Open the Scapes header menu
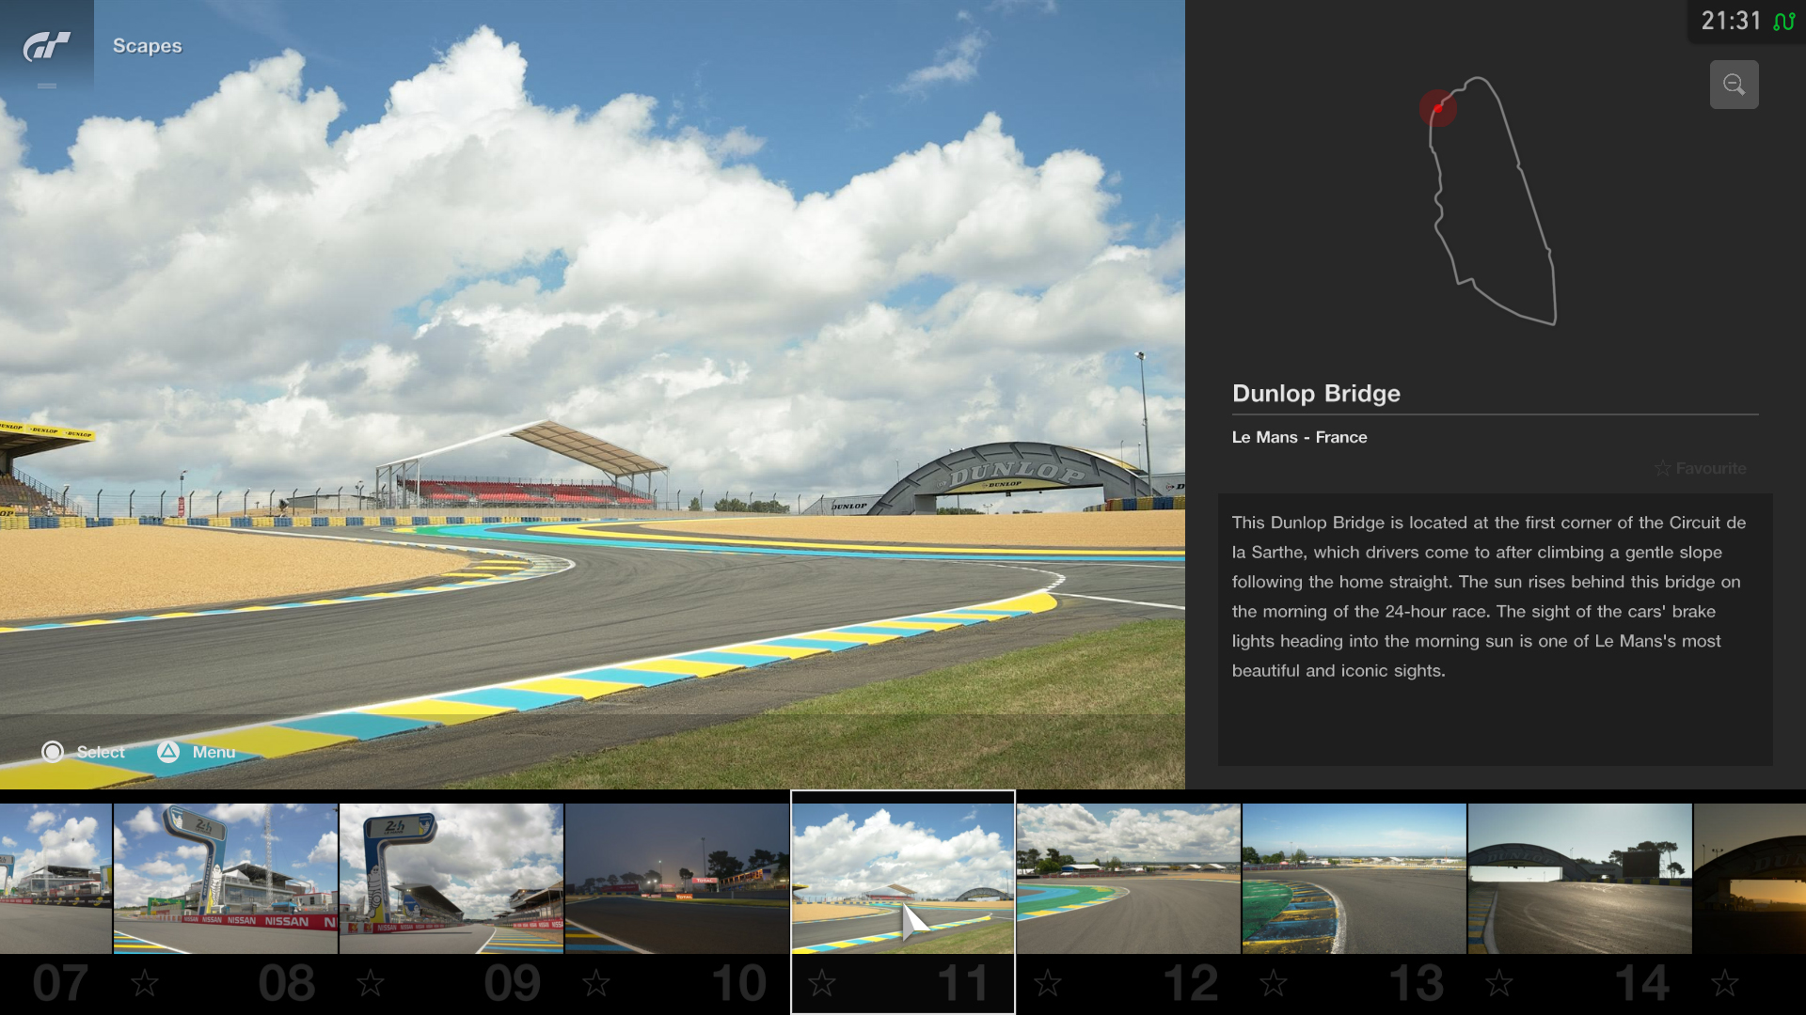1806x1015 pixels. point(147,46)
